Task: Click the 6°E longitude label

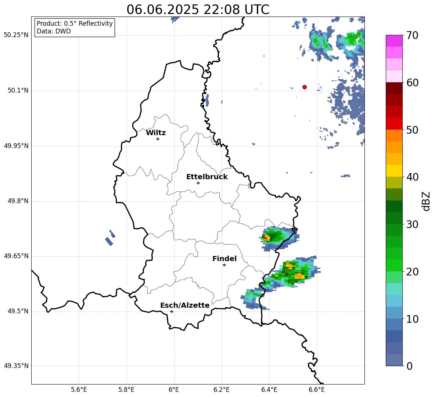Action: (x=174, y=390)
